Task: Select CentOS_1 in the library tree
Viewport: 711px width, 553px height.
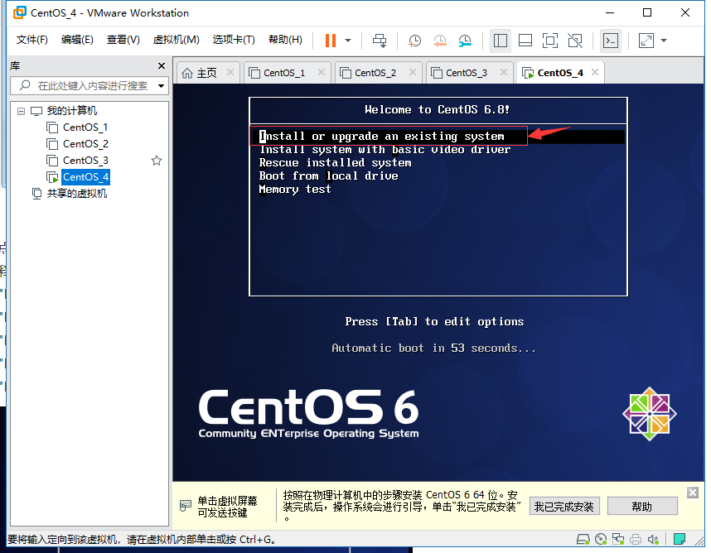Action: [x=85, y=127]
